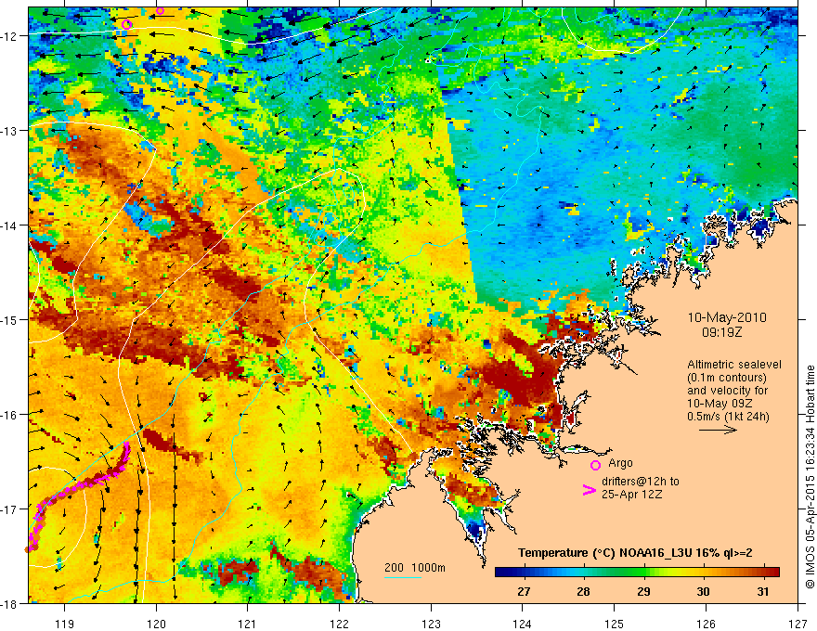Click the "Temperature (°C) NOAA16_L3U 16% ql>=2" title

635,553
